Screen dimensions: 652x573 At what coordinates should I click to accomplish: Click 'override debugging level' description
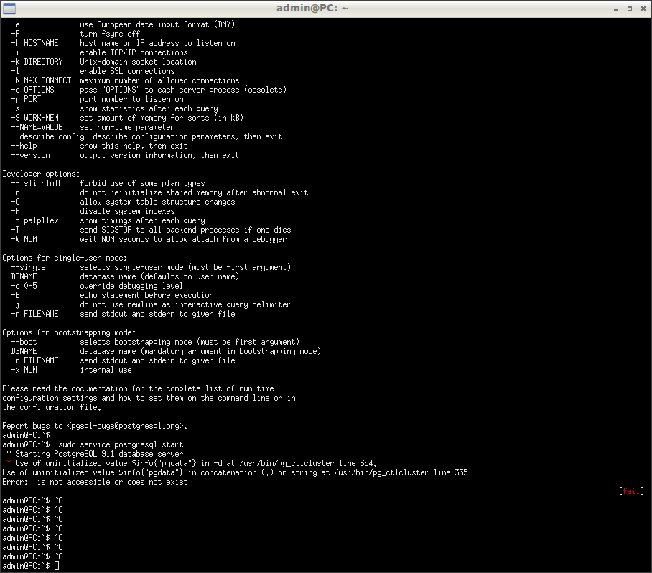[x=131, y=286]
